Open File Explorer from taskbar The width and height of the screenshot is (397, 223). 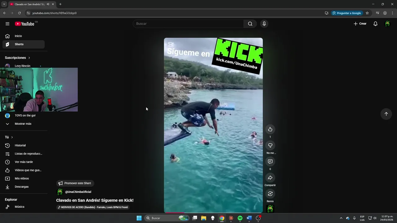click(x=203, y=218)
